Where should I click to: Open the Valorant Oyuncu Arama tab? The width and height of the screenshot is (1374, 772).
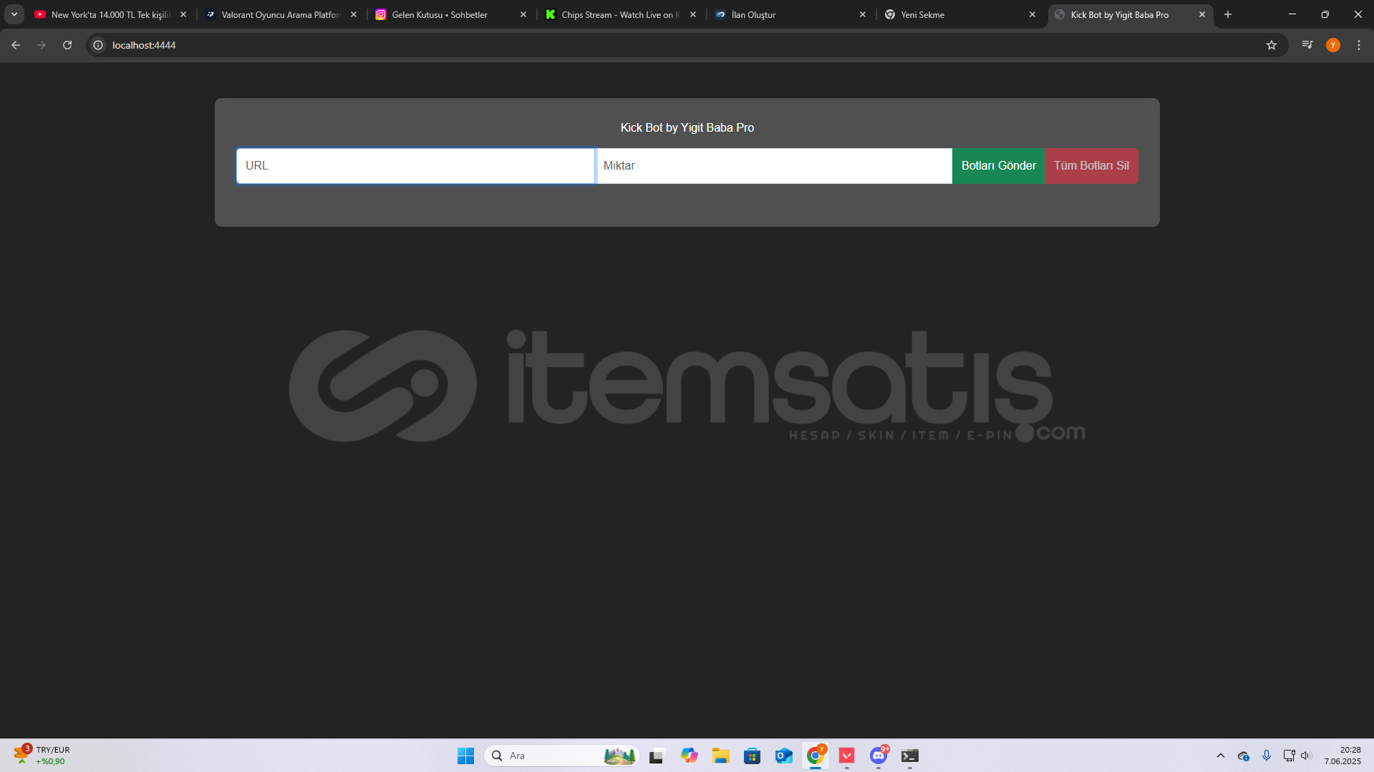pos(274,14)
